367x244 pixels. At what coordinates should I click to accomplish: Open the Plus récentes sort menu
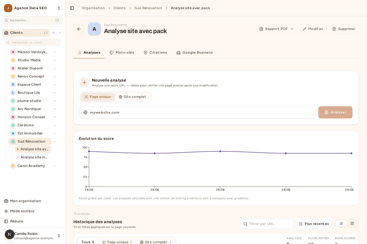(314, 224)
